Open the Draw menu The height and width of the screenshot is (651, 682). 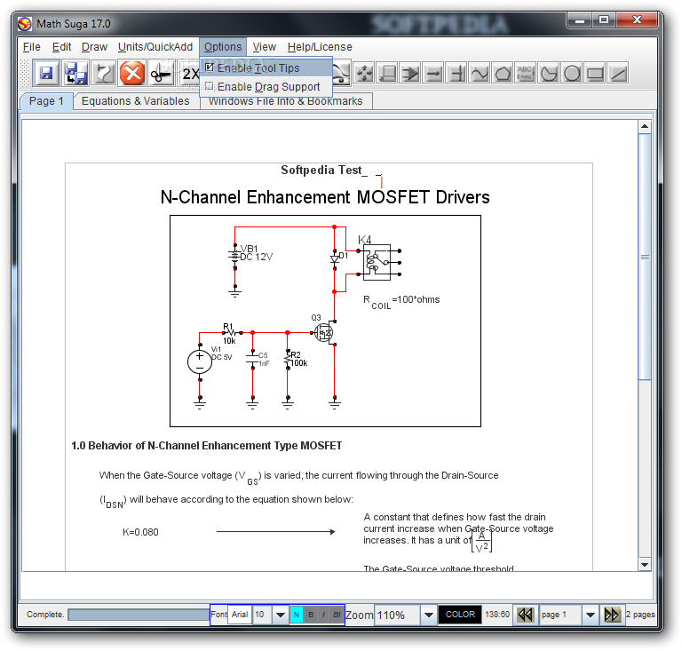tap(94, 46)
